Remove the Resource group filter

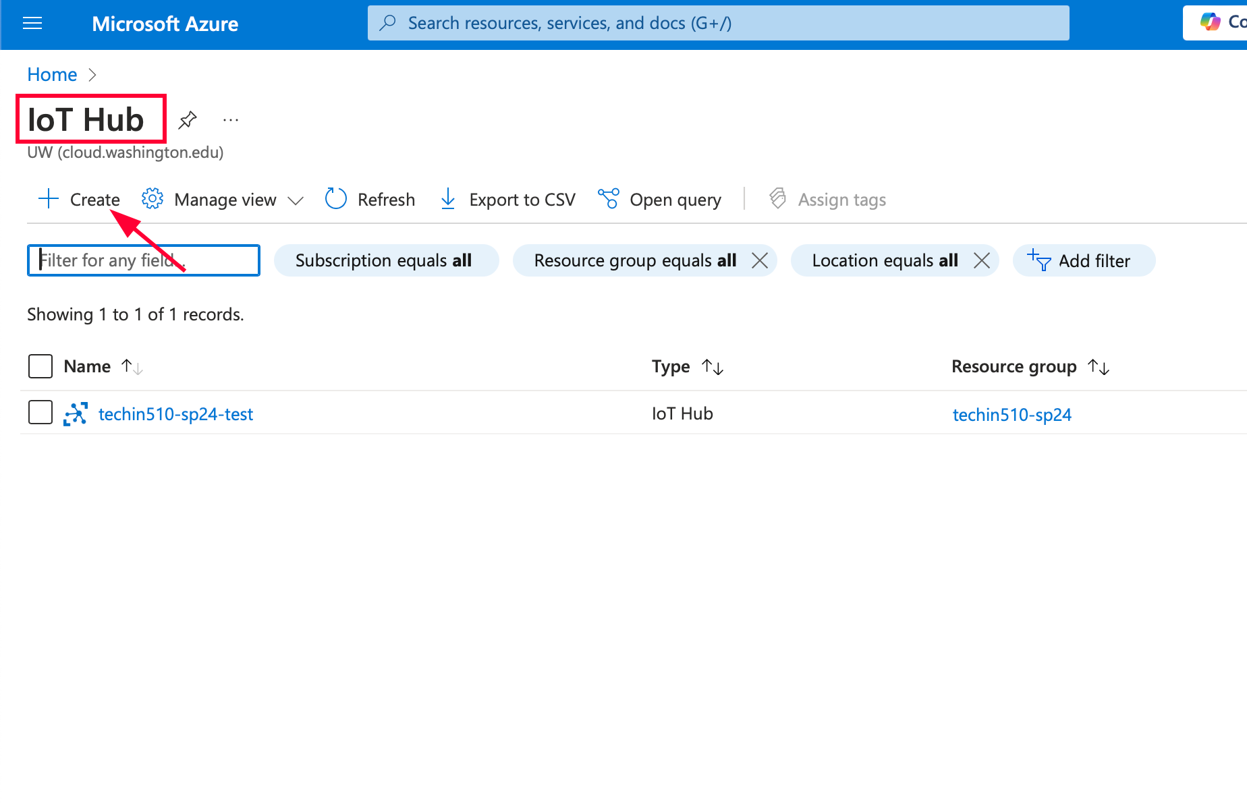(760, 260)
